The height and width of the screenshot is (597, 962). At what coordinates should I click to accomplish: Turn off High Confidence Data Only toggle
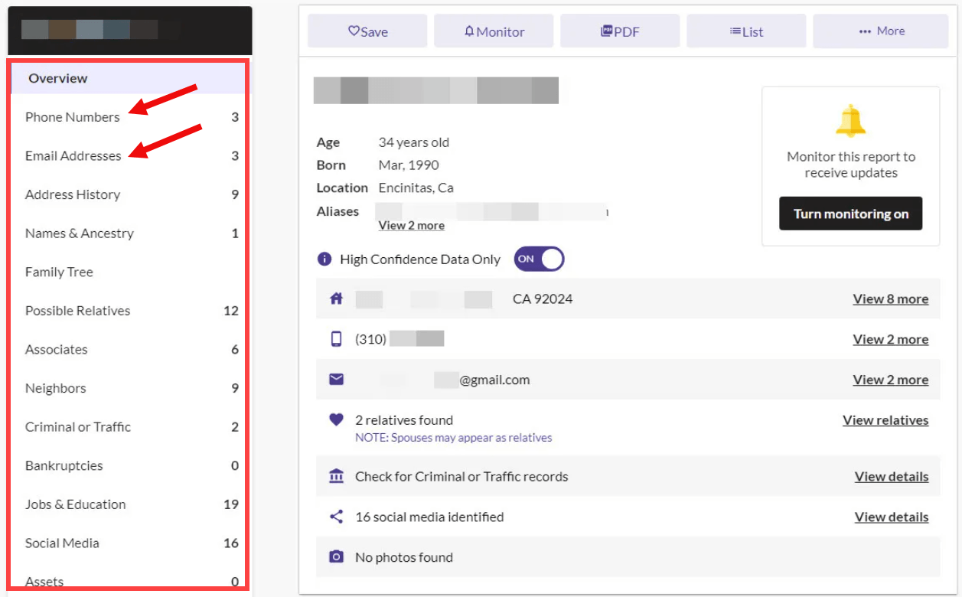[x=539, y=259]
